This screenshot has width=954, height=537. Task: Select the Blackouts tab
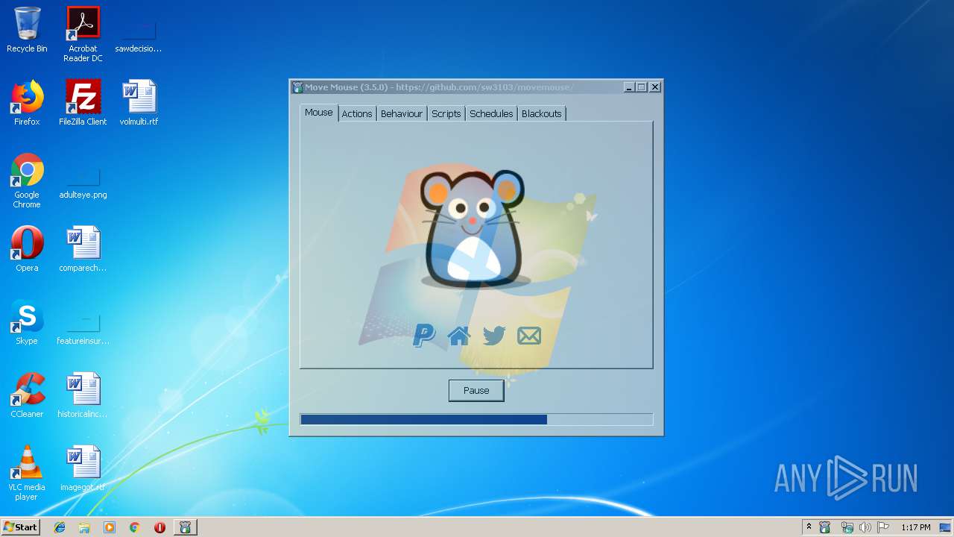click(x=542, y=113)
